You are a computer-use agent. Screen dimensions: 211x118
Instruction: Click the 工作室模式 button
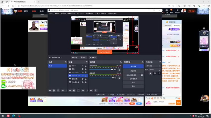pos(133,79)
